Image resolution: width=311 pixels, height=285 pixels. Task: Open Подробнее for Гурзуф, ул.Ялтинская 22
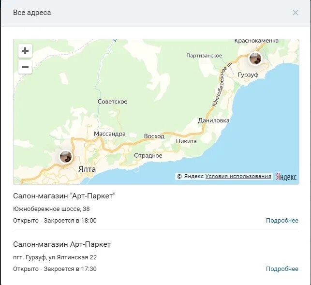(282, 269)
